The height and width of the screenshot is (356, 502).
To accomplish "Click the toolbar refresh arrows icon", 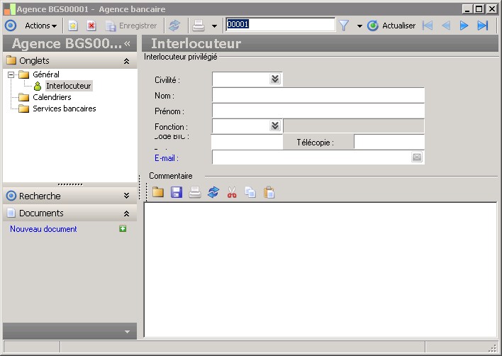I will pyautogui.click(x=174, y=26).
